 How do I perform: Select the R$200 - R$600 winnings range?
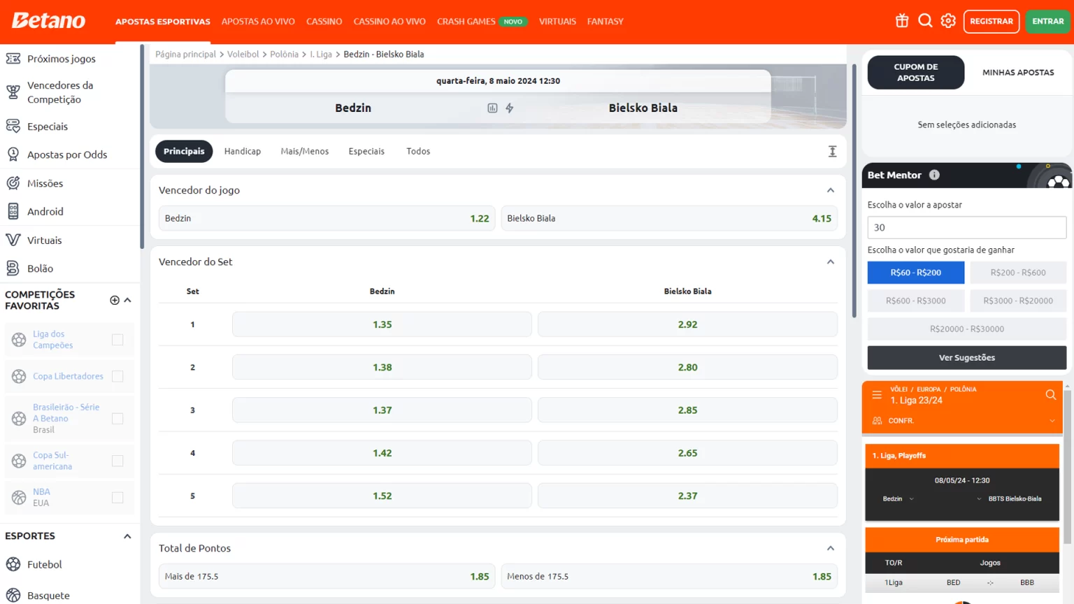click(x=1018, y=273)
